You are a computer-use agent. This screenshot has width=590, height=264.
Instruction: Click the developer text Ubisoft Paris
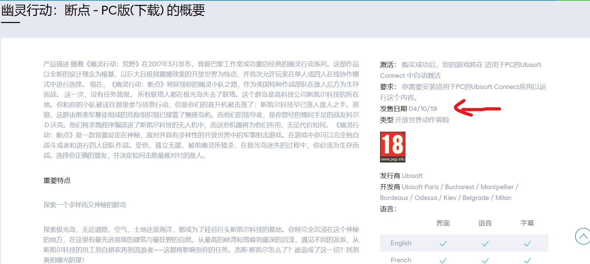(x=420, y=187)
